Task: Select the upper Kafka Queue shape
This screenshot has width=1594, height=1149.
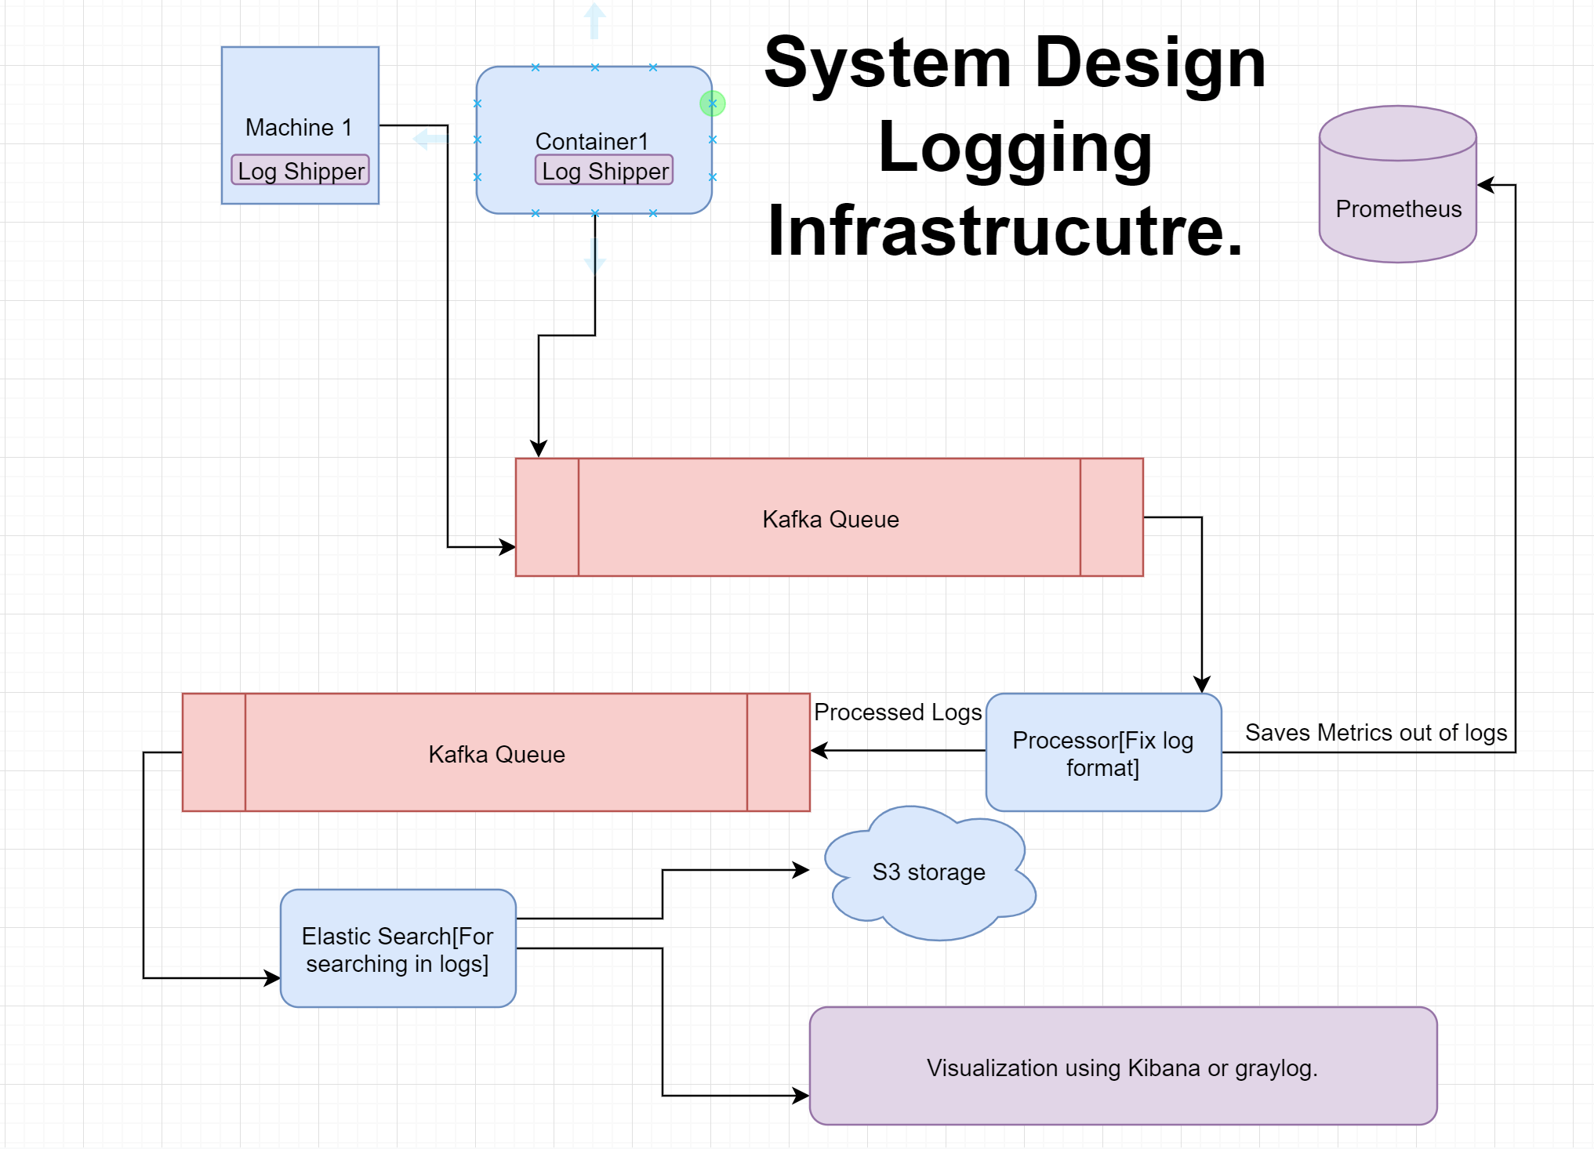Action: click(830, 519)
